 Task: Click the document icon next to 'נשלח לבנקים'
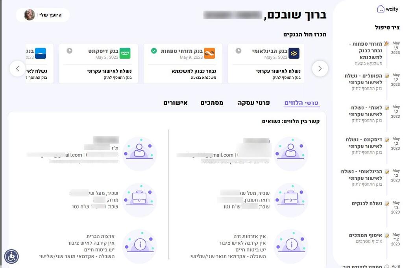(387, 203)
